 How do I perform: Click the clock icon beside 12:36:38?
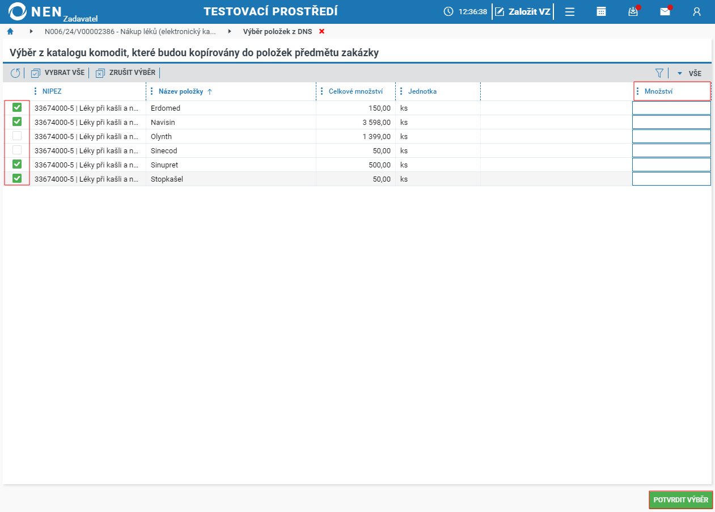pos(449,11)
